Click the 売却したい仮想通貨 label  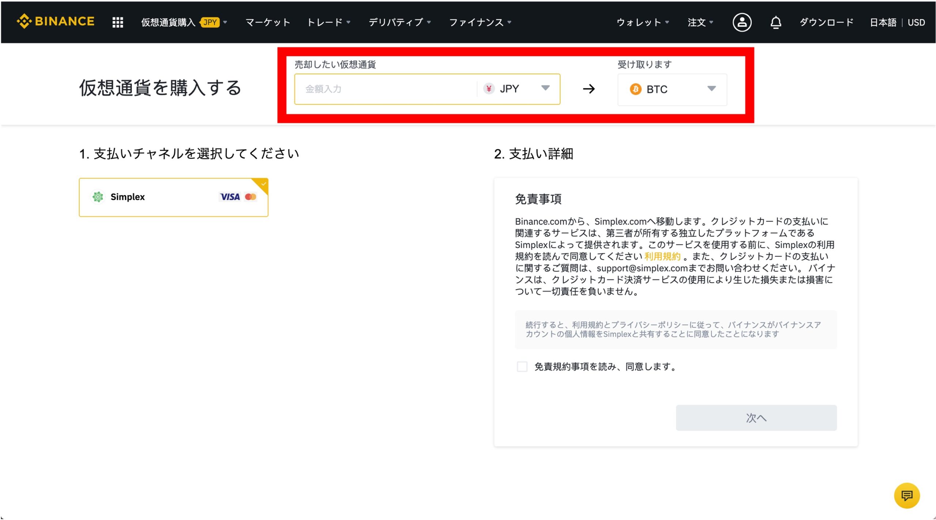(335, 65)
